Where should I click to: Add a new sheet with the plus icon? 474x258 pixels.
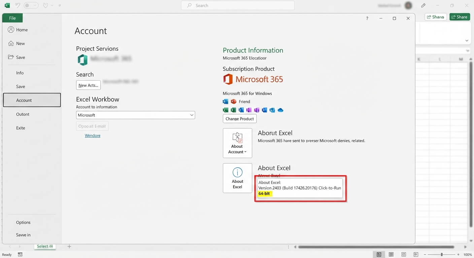[x=69, y=247]
